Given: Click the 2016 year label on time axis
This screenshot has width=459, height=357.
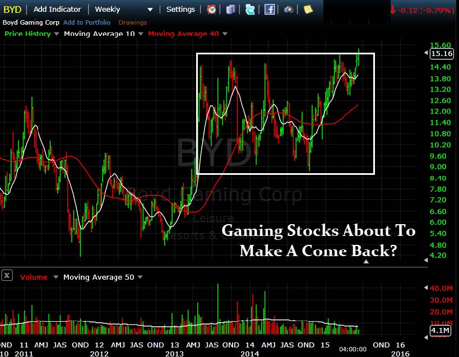Looking at the screenshot, I should coord(400,354).
